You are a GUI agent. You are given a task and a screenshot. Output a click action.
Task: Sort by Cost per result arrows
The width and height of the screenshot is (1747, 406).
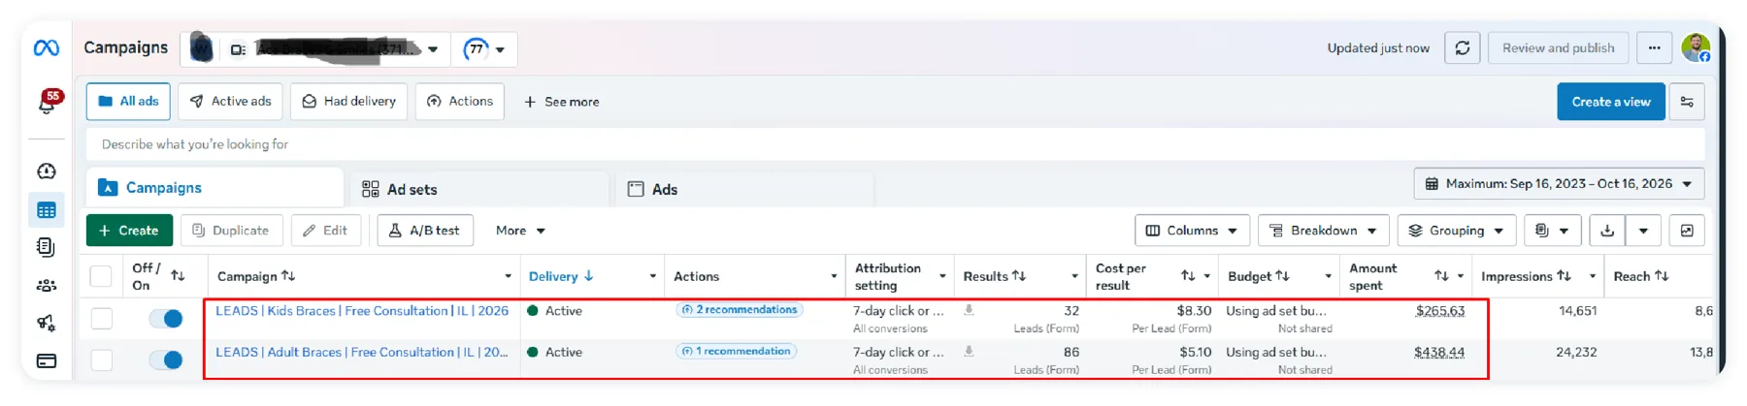(x=1188, y=276)
